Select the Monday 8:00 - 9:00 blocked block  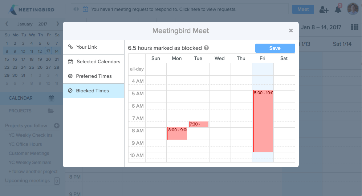177,133
